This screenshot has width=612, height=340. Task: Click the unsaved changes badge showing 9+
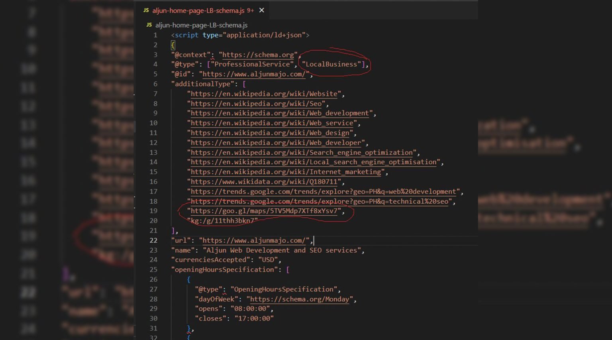pos(250,10)
